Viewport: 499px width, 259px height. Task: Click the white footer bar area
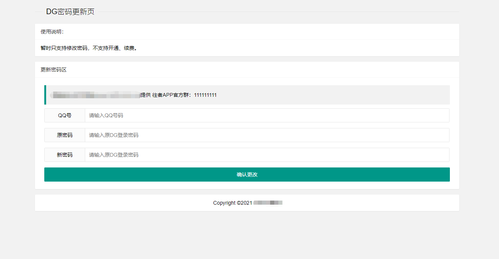(x=247, y=202)
